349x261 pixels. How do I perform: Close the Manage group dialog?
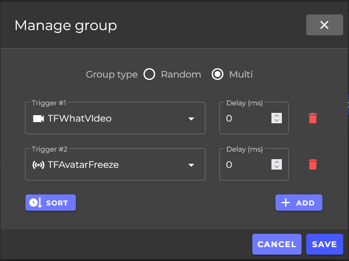tap(324, 25)
